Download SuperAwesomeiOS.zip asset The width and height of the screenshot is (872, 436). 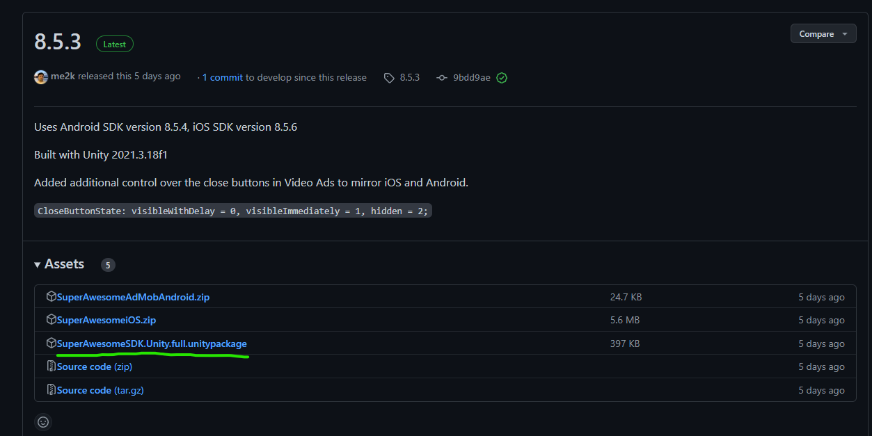(106, 320)
